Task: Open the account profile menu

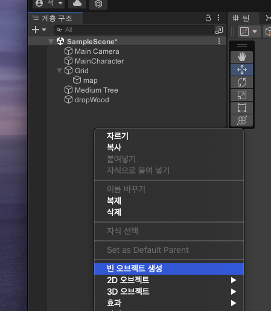Action: 48,4
